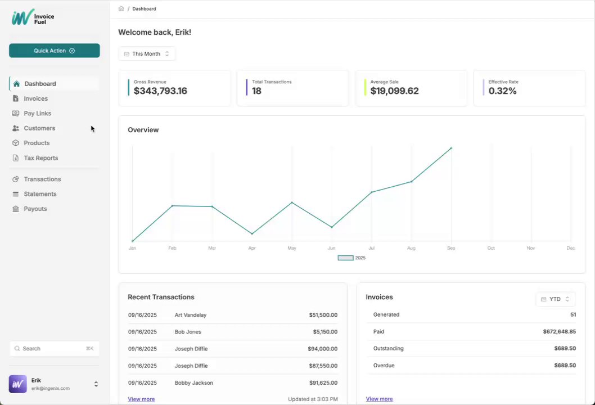Click the Payouts bank icon

pyautogui.click(x=16, y=209)
